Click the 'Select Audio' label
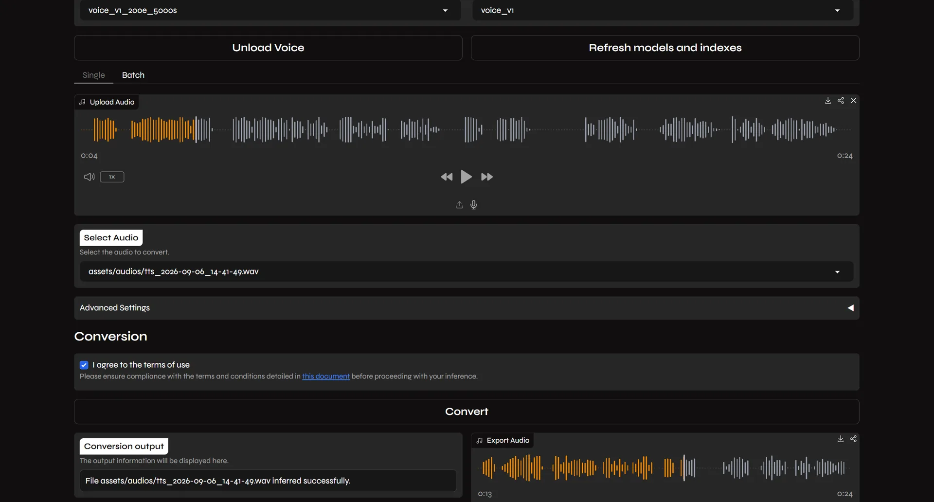This screenshot has height=502, width=934. 111,238
